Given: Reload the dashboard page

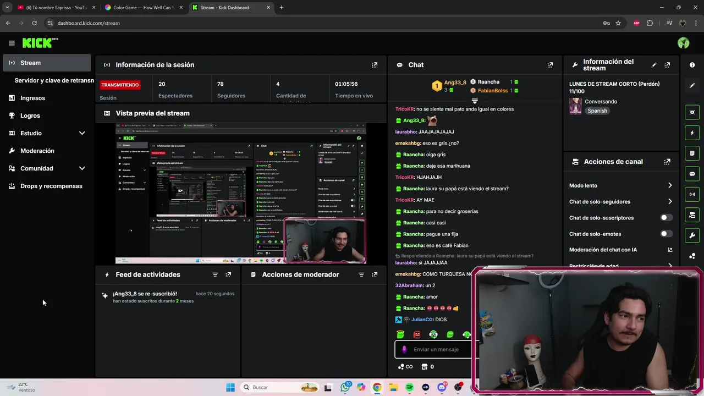Looking at the screenshot, I should [34, 23].
